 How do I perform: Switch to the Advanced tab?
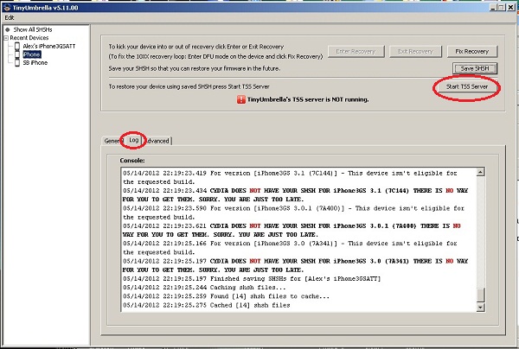point(158,141)
